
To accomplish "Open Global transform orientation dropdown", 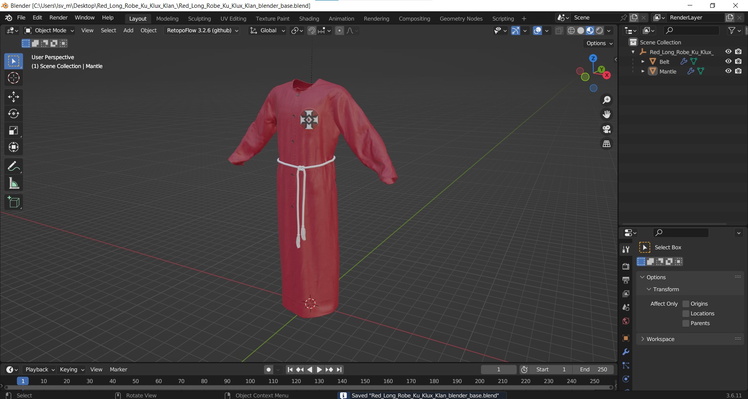I will click(x=267, y=31).
